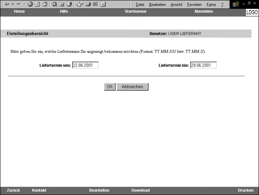Click the Windows flag throbber icon
259x195 pixels.
click(x=236, y=4)
